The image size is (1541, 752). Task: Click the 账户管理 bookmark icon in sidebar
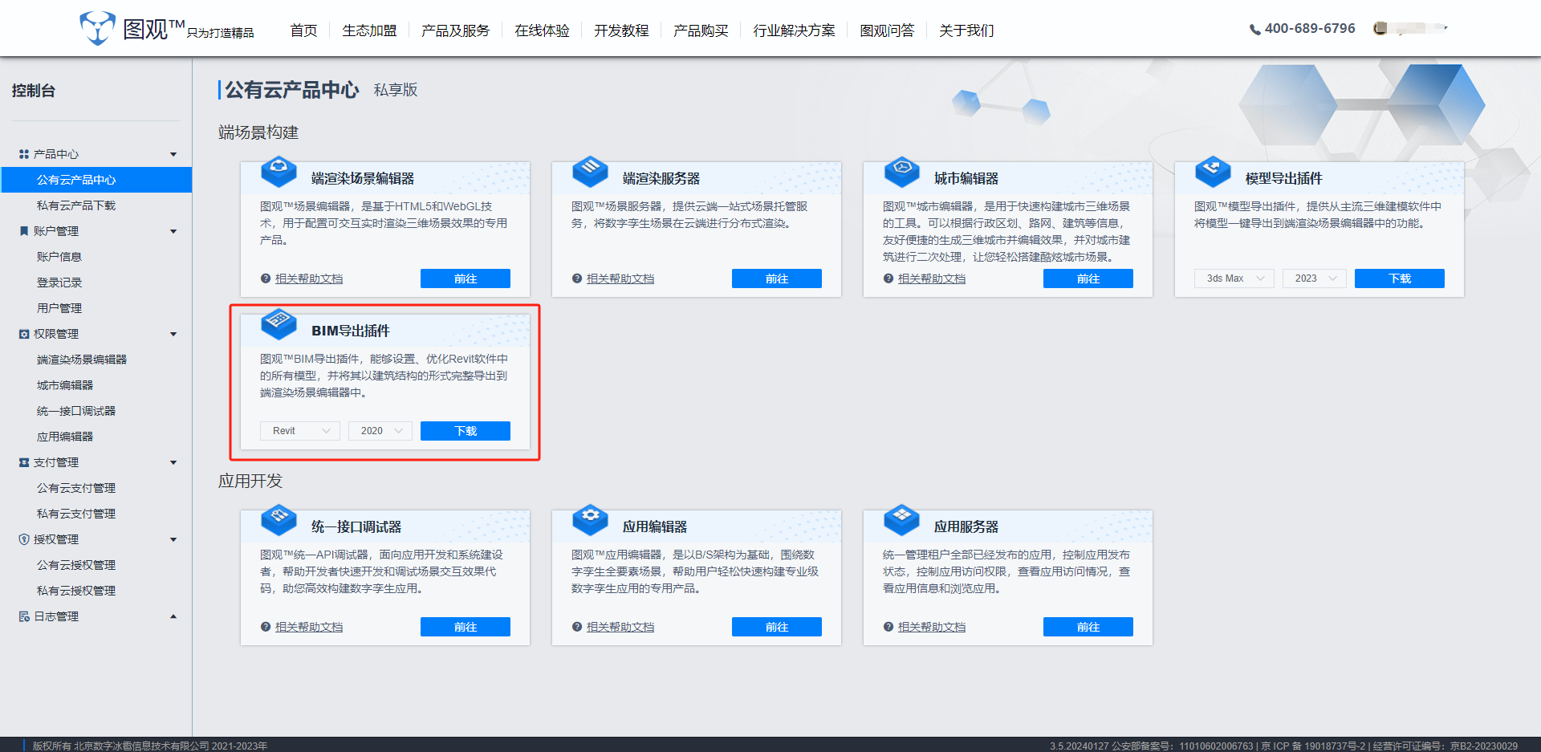pos(24,231)
